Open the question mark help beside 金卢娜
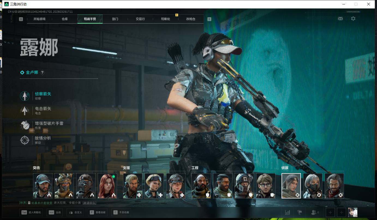377x220 pixels. coord(42,73)
